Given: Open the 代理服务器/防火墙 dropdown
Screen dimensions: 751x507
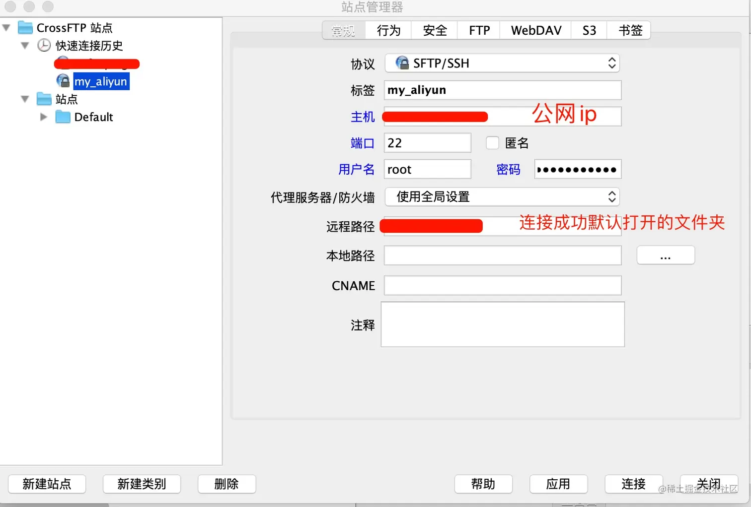Looking at the screenshot, I should click(x=502, y=197).
